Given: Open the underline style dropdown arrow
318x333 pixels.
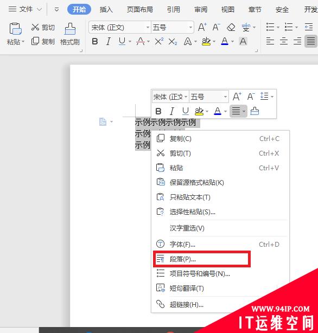Looking at the screenshot, I should click(130, 41).
